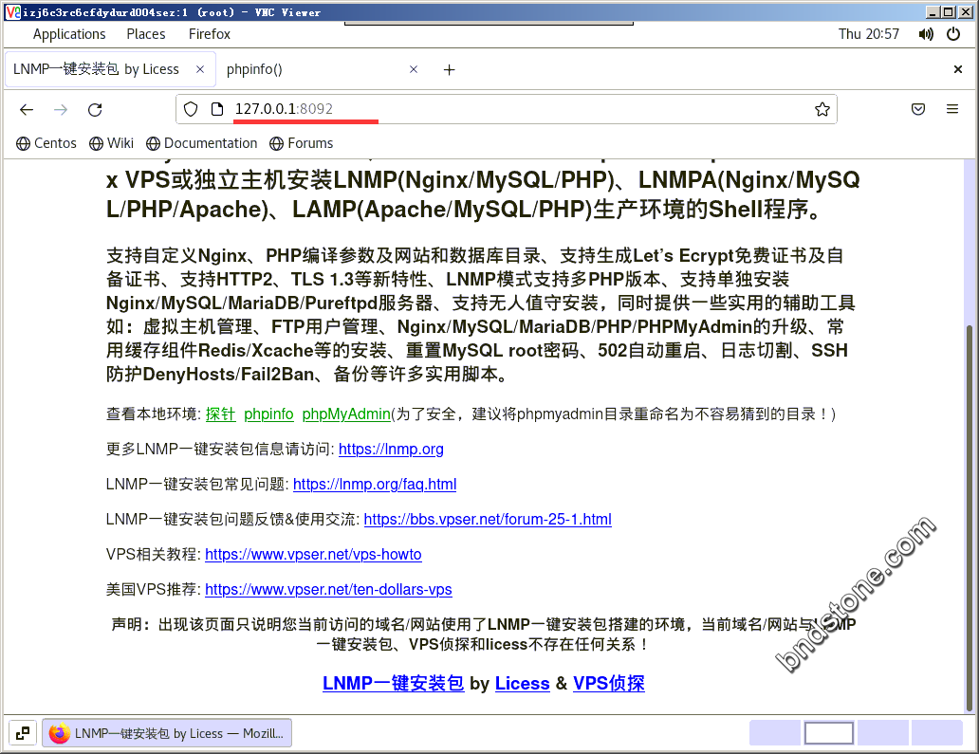The image size is (979, 754).
Task: Bookmark this page with the star
Action: pos(822,109)
